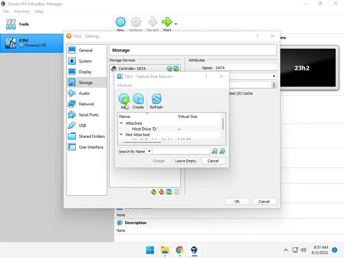Click the search previous match icon
This screenshot has width=344, height=258.
click(214, 151)
